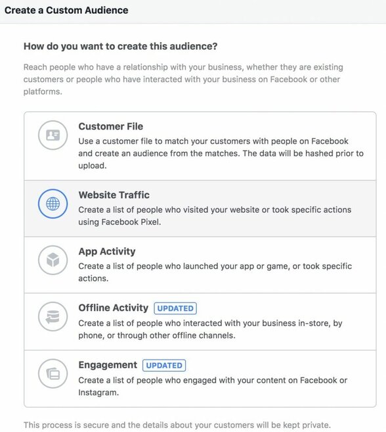The height and width of the screenshot is (432, 386).
Task: Click the Offline Activity database icon
Action: (x=53, y=316)
